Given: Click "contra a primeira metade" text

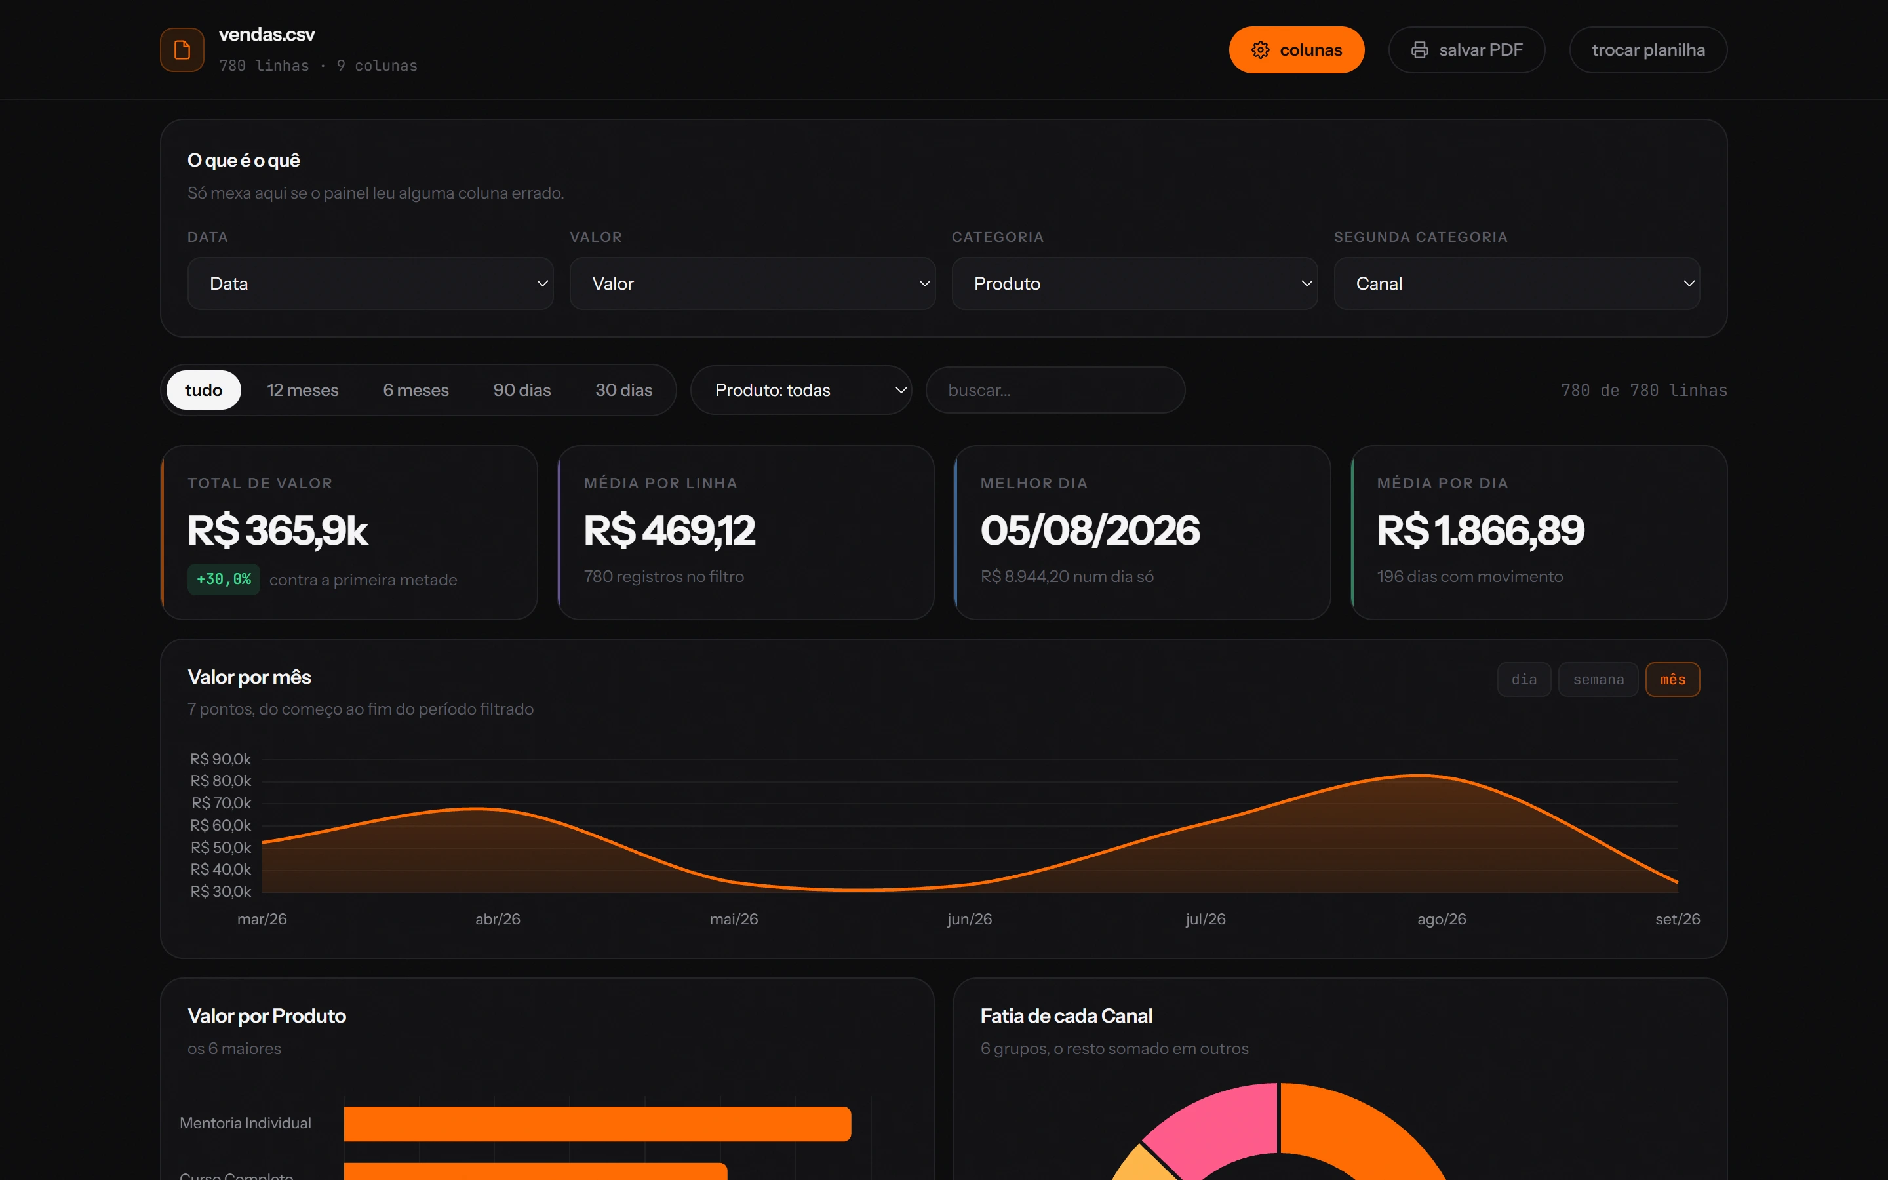Looking at the screenshot, I should point(364,580).
